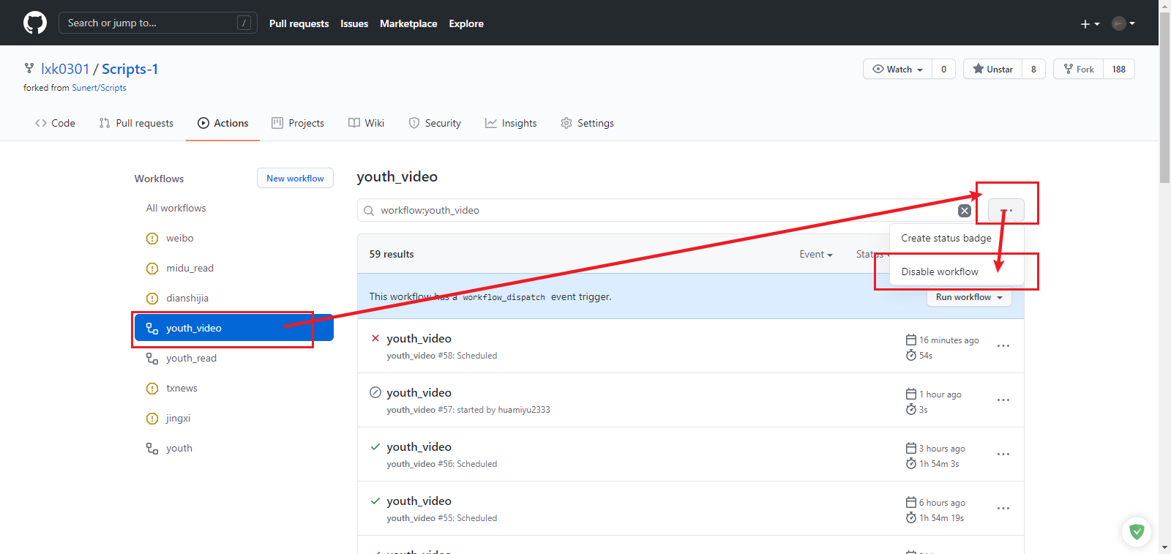Unstar the Scripts-1 repository
The height and width of the screenshot is (554, 1171).
[x=992, y=70]
